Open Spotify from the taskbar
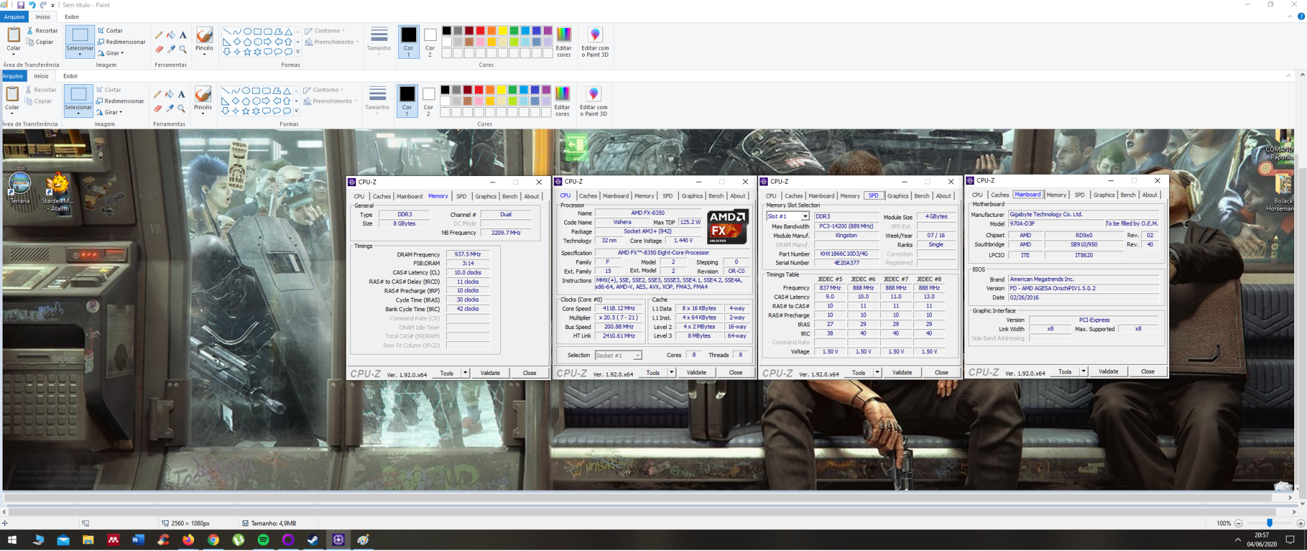This screenshot has width=1307, height=551. point(263,540)
